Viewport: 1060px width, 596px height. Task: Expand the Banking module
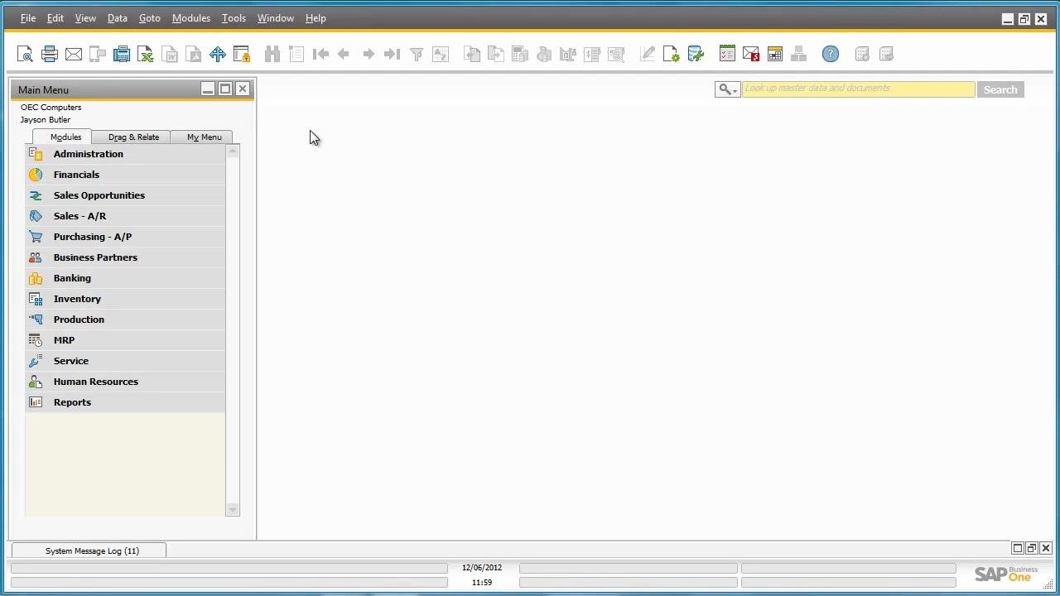click(x=125, y=278)
